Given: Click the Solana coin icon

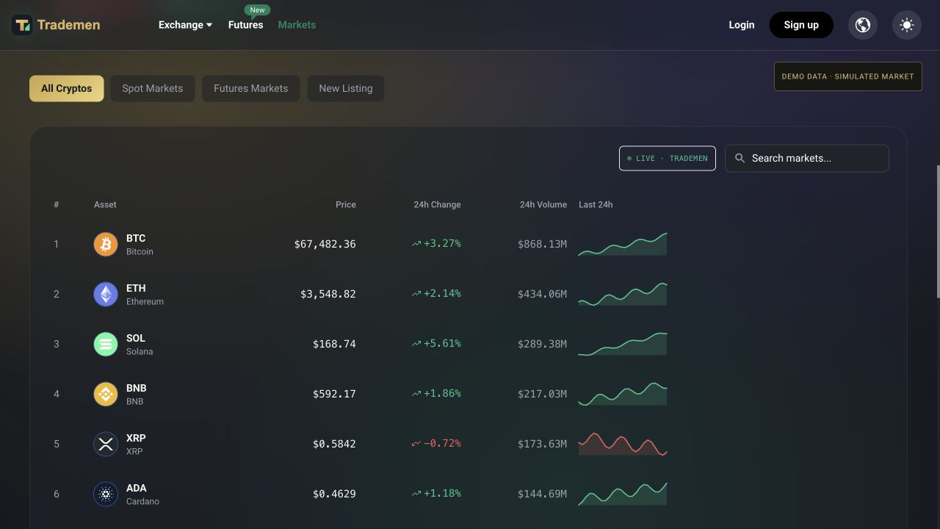Looking at the screenshot, I should 106,344.
